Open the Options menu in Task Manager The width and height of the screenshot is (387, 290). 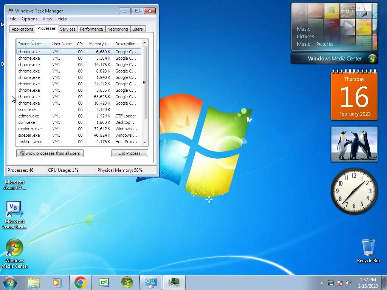tap(29, 19)
